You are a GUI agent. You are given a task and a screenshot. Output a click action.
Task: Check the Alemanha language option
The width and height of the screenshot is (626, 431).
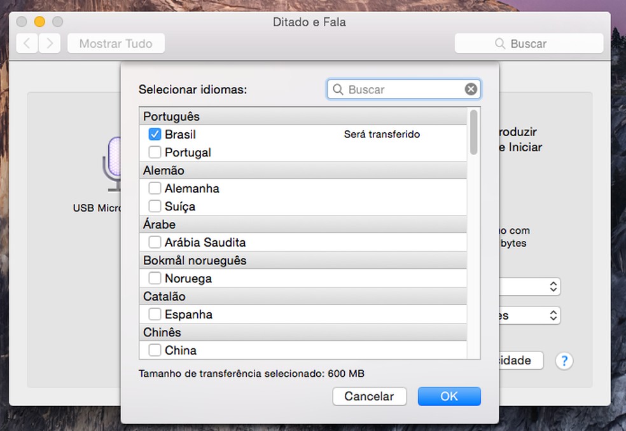pyautogui.click(x=155, y=189)
